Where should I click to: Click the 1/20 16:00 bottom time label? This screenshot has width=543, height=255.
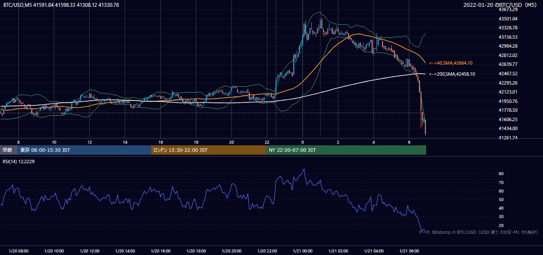point(160,251)
